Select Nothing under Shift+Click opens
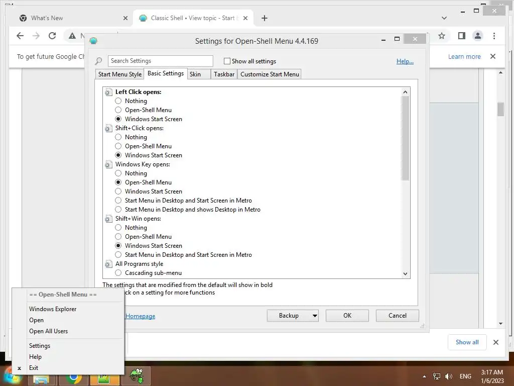Viewport: 514px width, 386px height. [x=118, y=137]
